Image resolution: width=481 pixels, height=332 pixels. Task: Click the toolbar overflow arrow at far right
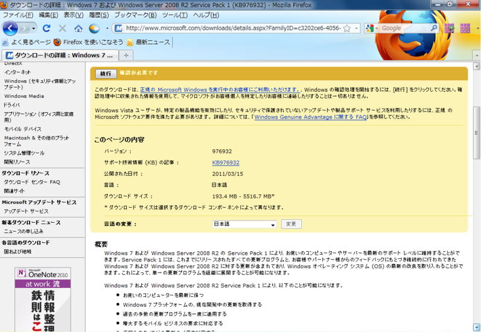(477, 28)
